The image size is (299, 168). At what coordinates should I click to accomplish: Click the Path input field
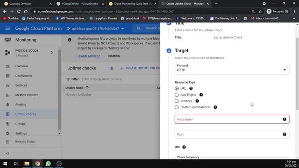232,134
